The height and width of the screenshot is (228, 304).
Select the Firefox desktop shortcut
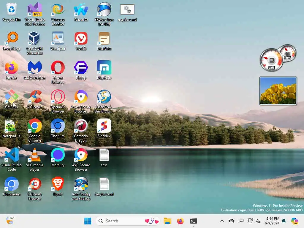coord(12,70)
